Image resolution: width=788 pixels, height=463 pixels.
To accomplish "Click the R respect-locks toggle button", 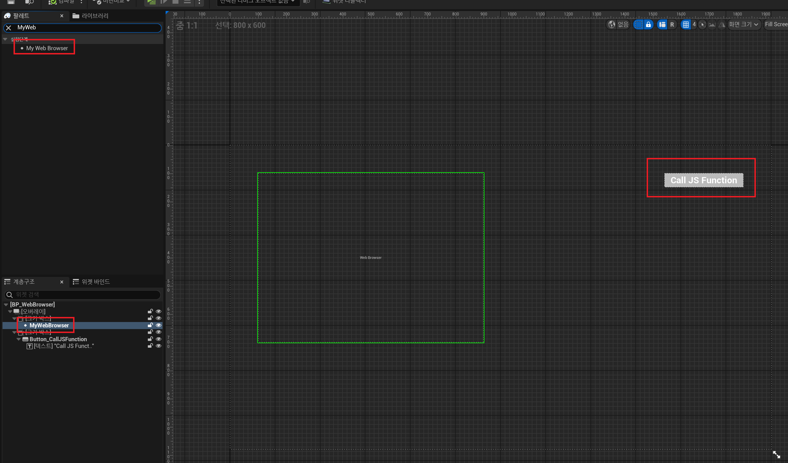I will click(x=672, y=24).
